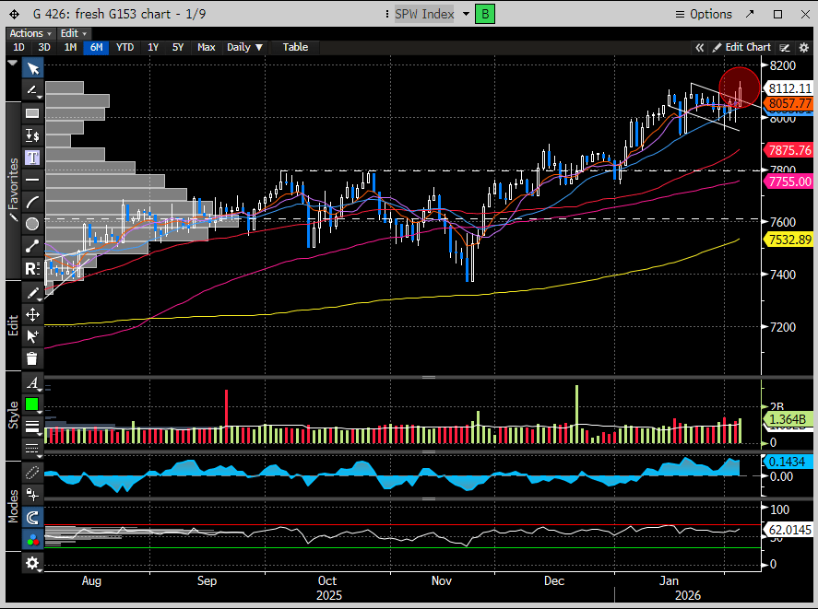Select the regression R tool
This screenshot has height=609, width=818.
click(32, 268)
